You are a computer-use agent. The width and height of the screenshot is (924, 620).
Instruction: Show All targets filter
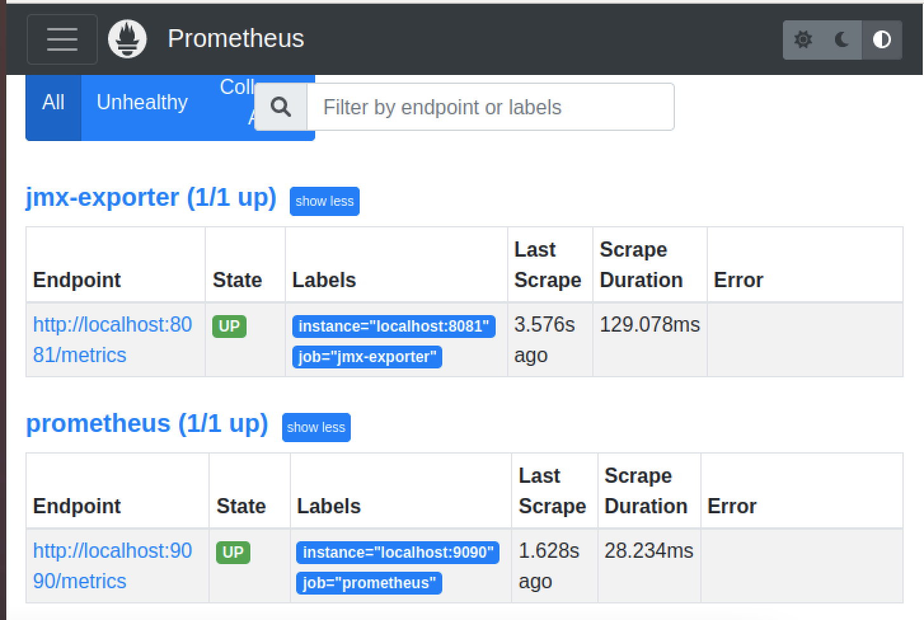point(53,102)
